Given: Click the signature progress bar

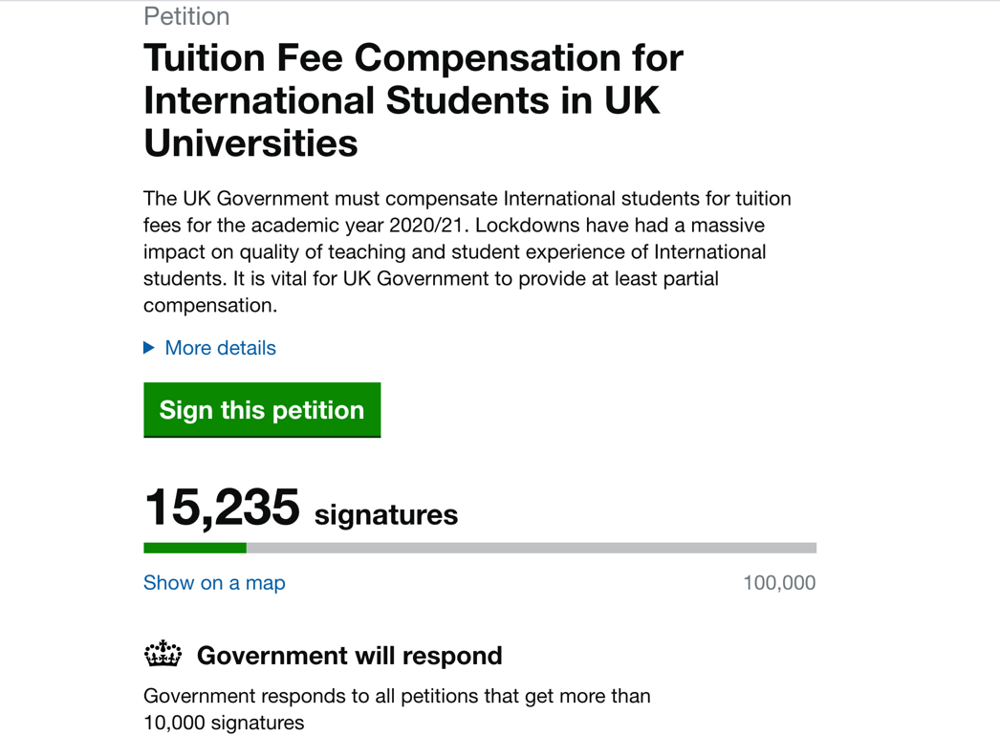Looking at the screenshot, I should 478,547.
